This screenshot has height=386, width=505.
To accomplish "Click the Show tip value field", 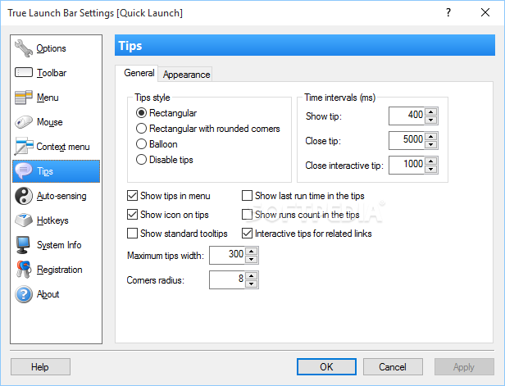I will tap(407, 116).
